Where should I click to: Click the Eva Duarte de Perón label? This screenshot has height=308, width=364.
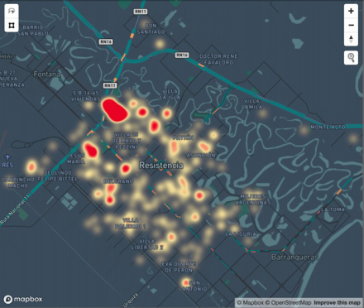tap(179, 267)
